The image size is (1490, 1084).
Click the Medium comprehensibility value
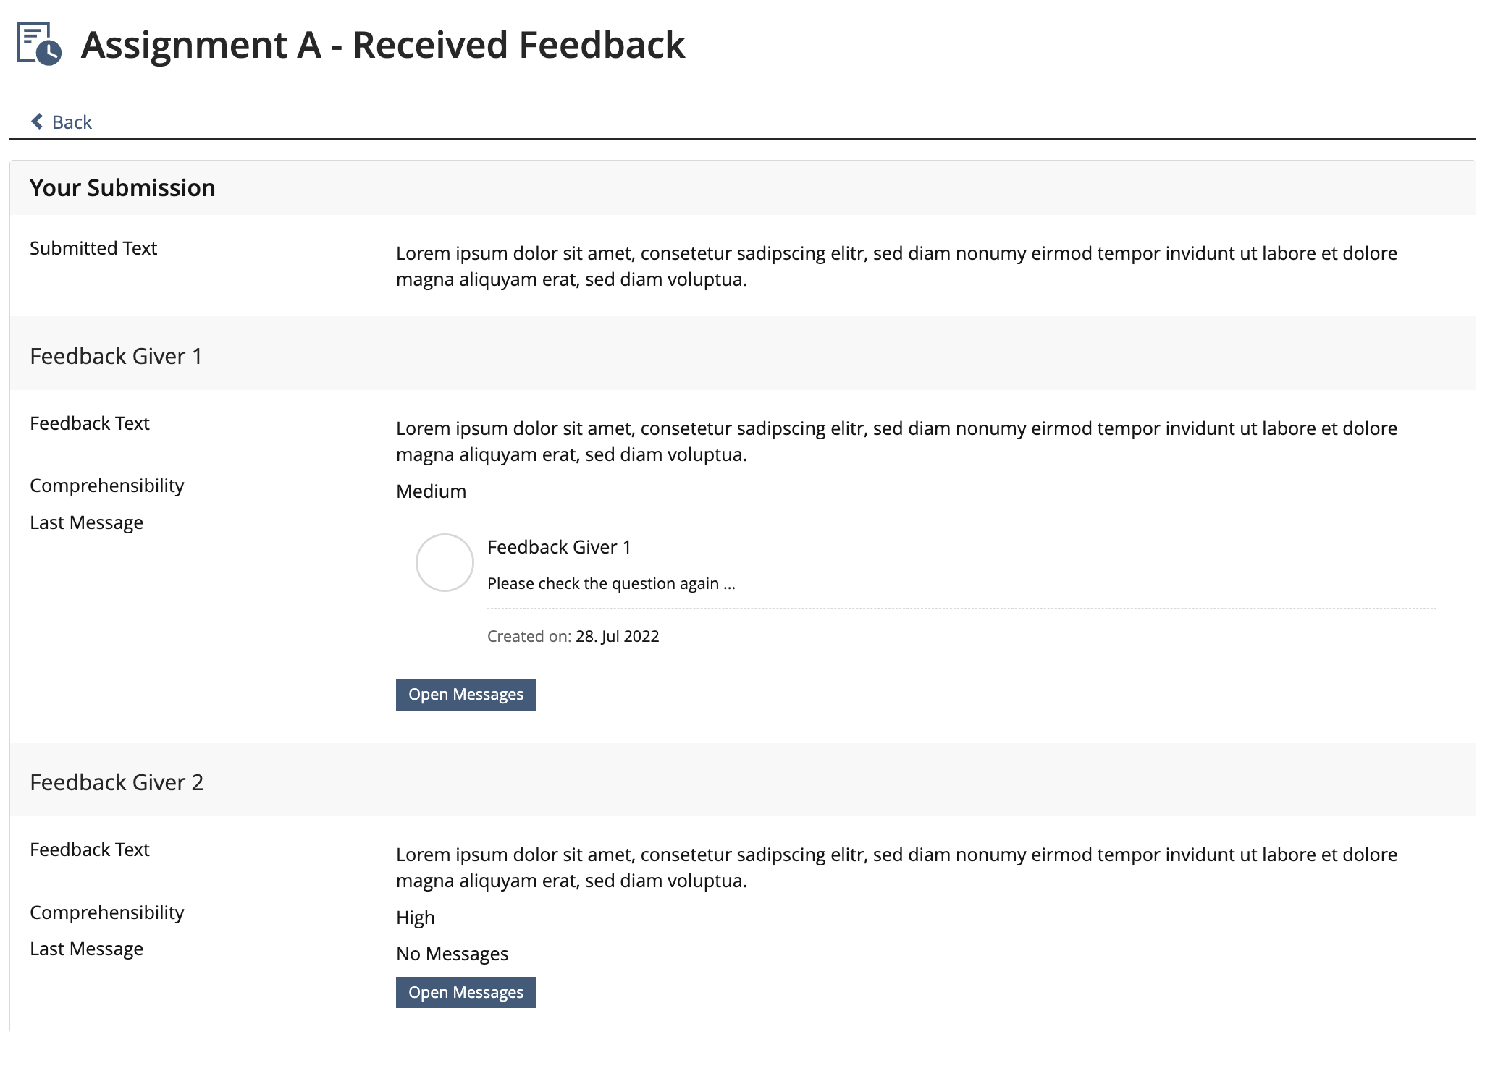[x=431, y=491]
